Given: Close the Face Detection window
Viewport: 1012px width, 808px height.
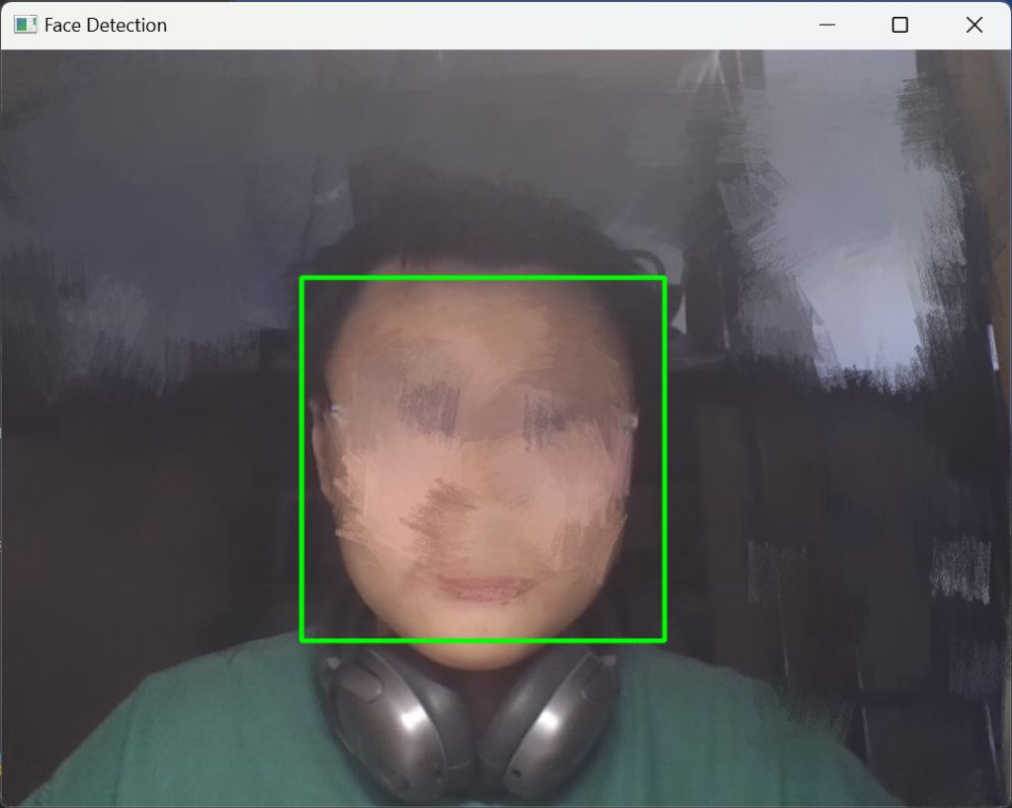Looking at the screenshot, I should point(973,25).
